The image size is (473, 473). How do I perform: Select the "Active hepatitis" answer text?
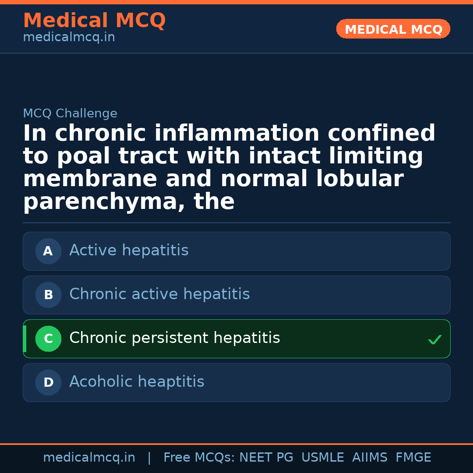click(x=129, y=251)
